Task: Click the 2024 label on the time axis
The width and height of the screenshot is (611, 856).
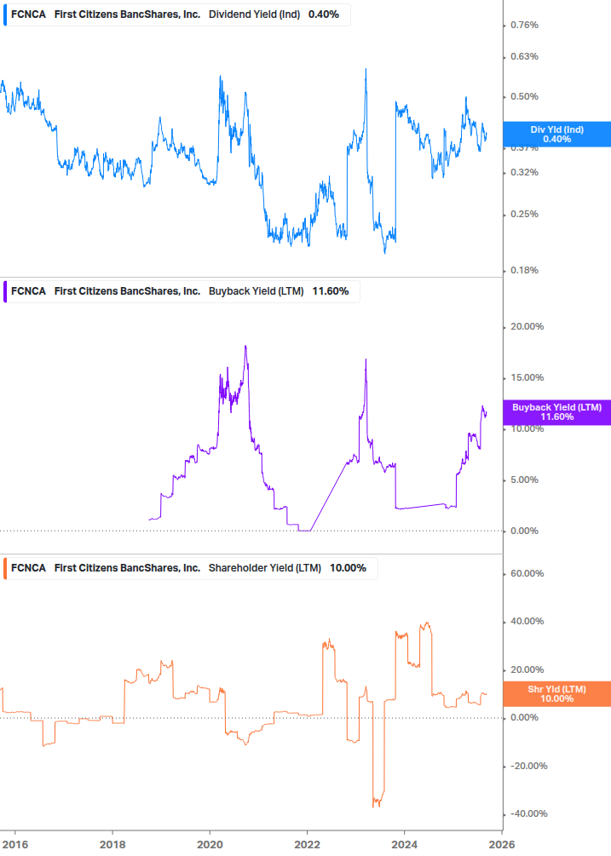Action: (x=404, y=845)
